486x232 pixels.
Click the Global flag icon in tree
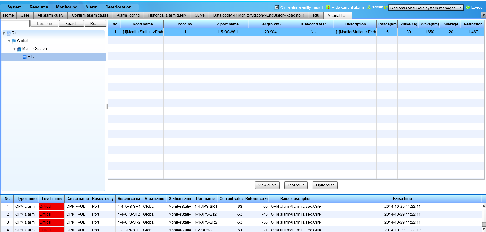coord(14,41)
